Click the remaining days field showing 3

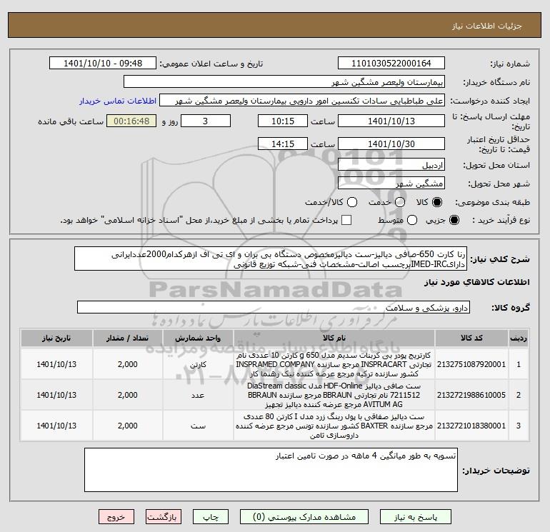click(x=206, y=121)
